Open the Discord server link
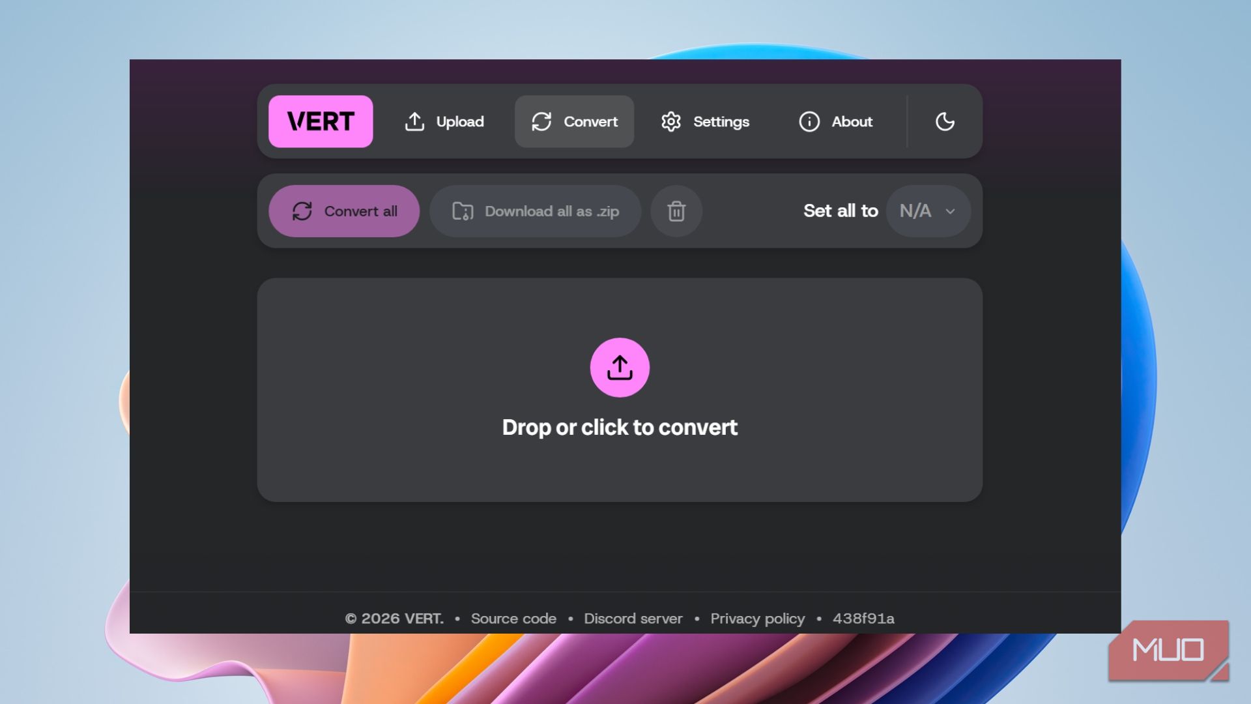Screen dimensions: 1251x704 pyautogui.click(x=633, y=619)
